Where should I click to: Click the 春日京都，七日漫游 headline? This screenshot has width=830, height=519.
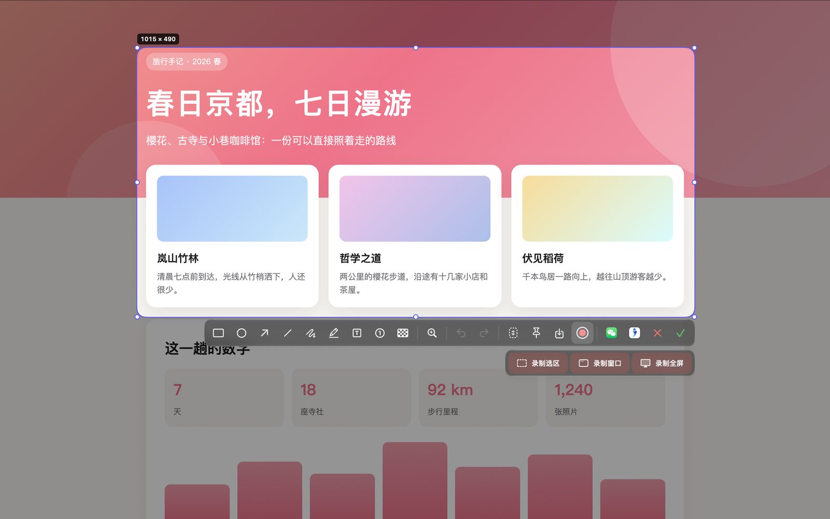[279, 103]
